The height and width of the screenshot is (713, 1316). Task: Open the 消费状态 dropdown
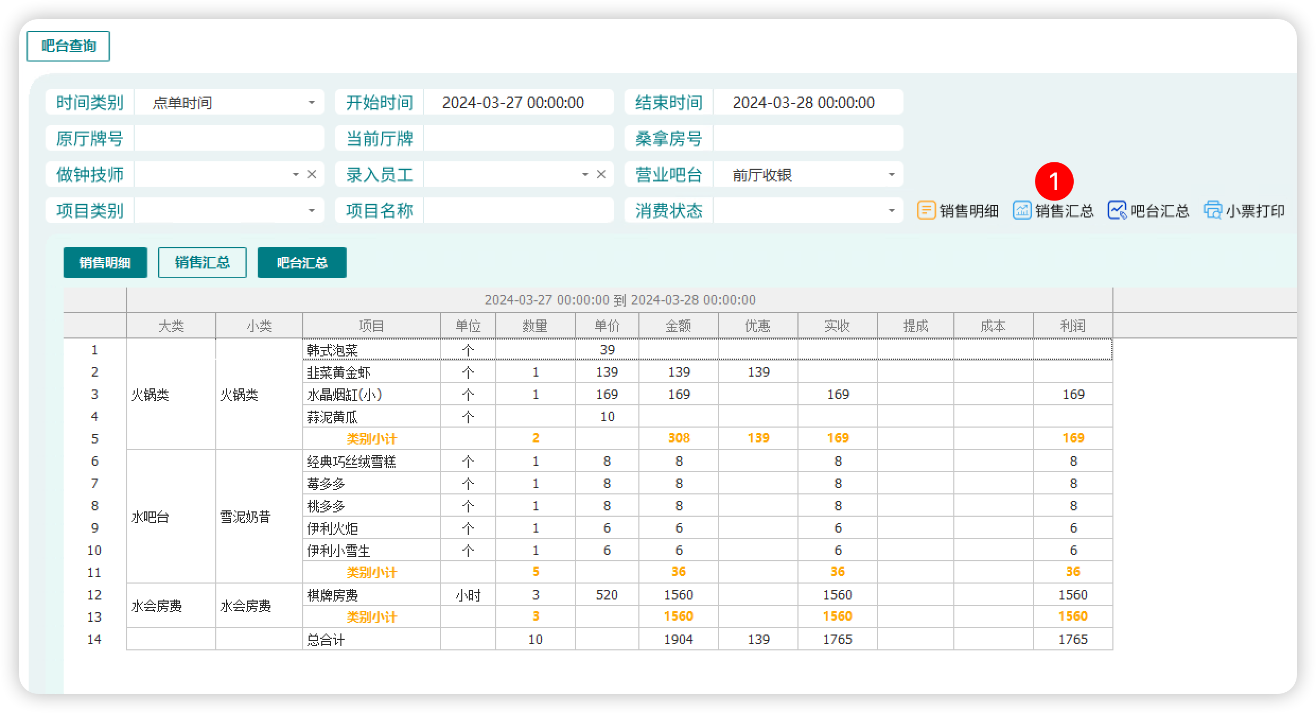pyautogui.click(x=892, y=211)
